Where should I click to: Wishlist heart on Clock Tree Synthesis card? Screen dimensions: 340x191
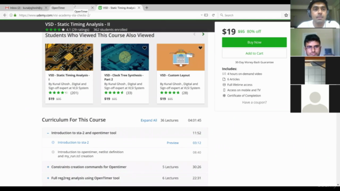(144, 48)
